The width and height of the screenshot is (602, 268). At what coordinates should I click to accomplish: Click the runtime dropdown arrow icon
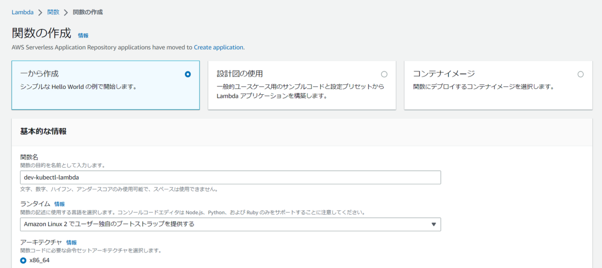point(433,224)
